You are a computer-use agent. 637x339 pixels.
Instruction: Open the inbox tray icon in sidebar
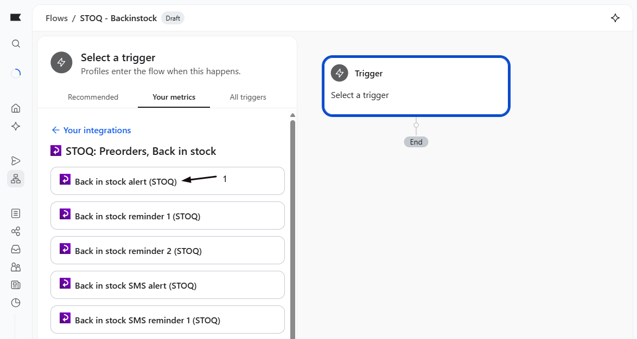click(16, 250)
